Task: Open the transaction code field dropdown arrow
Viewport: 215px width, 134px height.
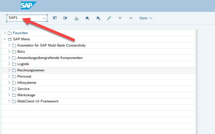Action: tap(44, 18)
